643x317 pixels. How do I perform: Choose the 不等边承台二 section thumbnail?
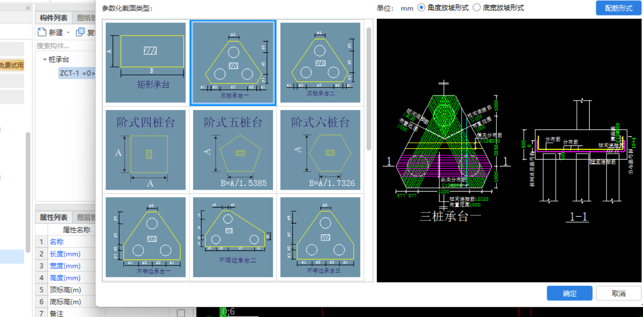pos(233,237)
